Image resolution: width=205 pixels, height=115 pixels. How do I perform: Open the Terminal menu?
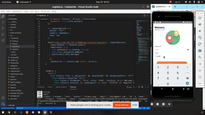pos(45,11)
